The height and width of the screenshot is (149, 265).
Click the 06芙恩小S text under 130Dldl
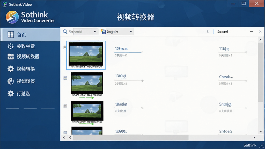point(121,84)
